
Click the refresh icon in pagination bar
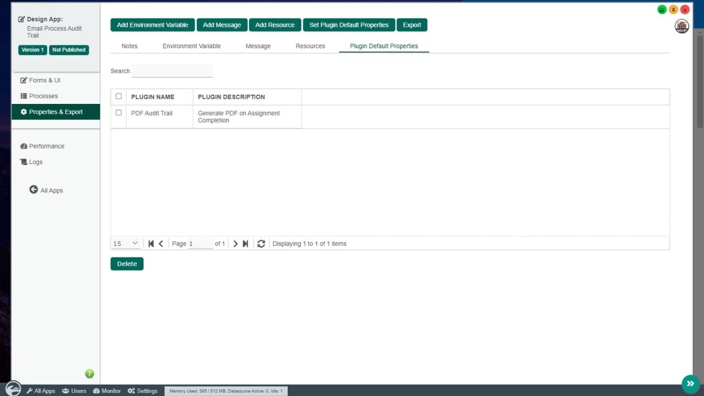click(261, 244)
